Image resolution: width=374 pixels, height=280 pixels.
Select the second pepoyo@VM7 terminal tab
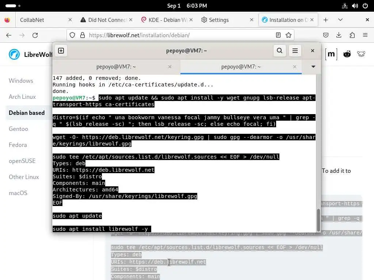241,67
